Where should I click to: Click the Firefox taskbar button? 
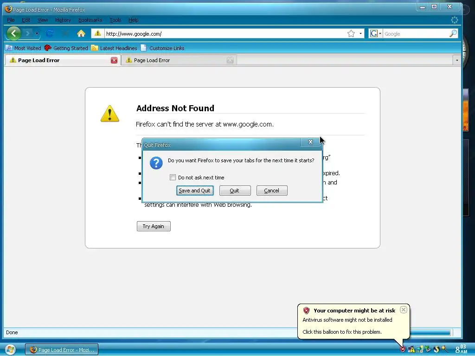[x=62, y=350]
